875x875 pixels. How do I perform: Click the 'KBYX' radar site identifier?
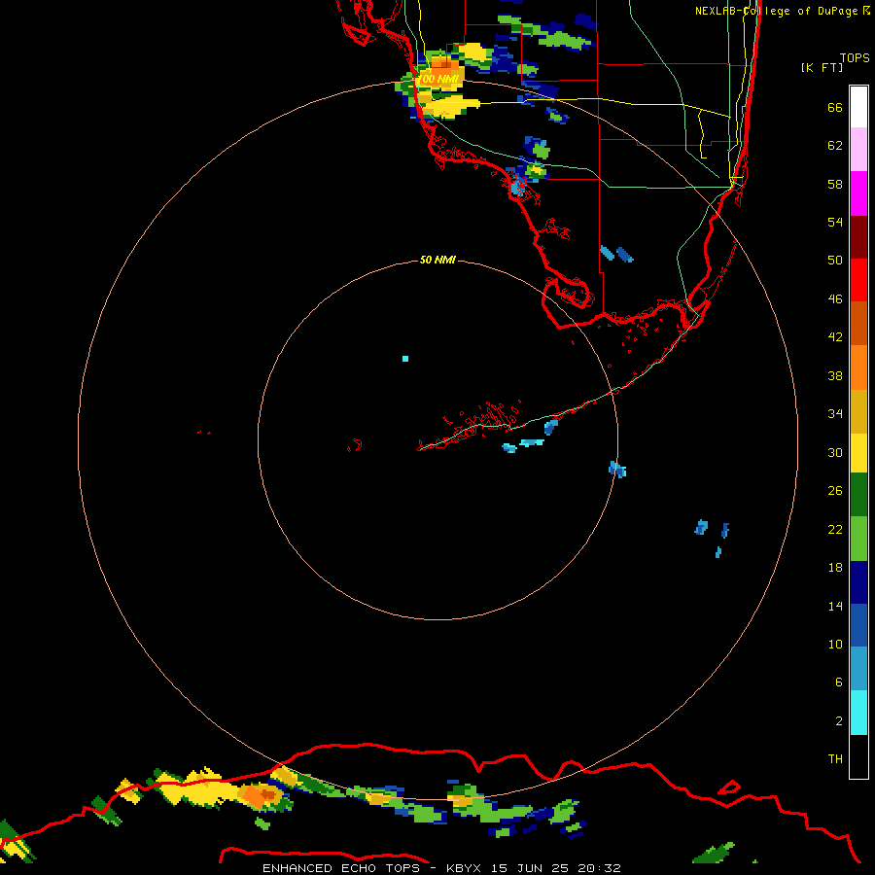463,868
